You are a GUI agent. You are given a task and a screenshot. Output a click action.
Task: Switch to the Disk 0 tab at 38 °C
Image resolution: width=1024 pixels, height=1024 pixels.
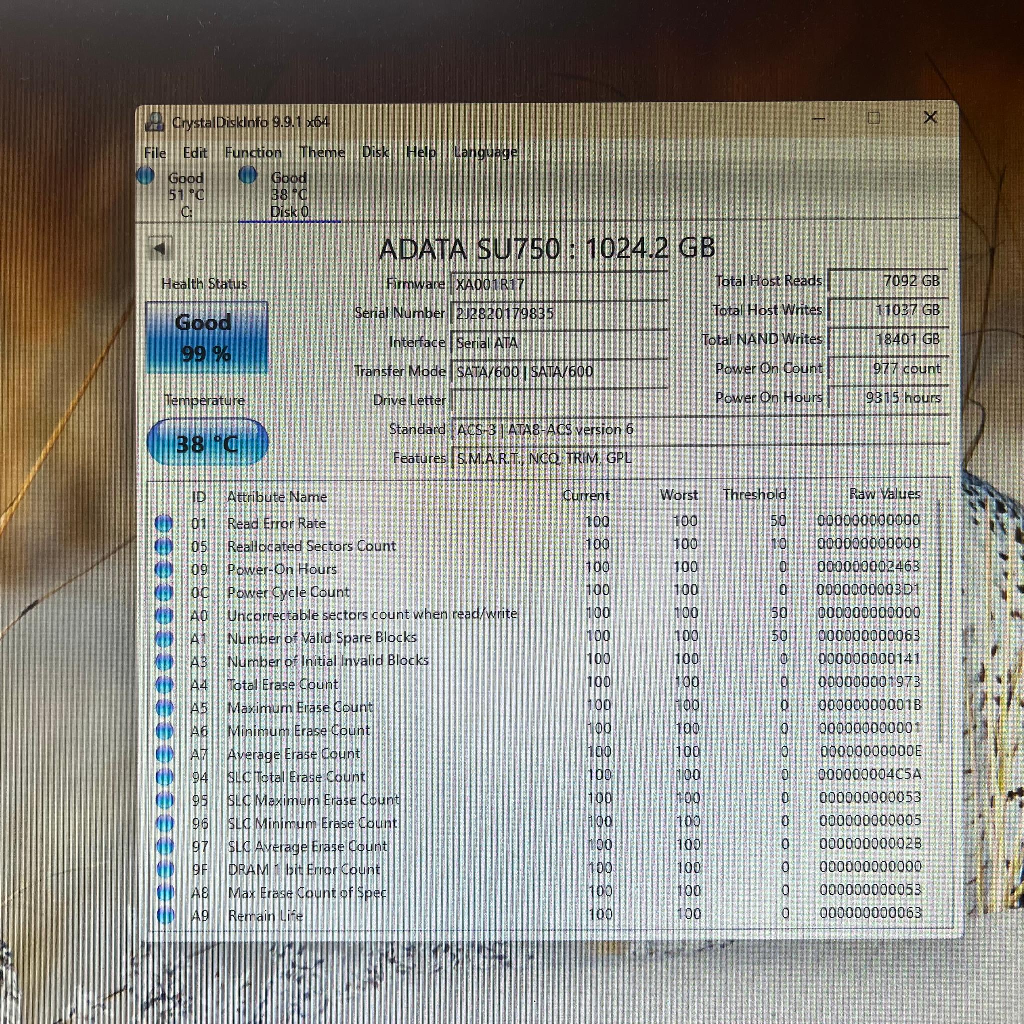289,194
